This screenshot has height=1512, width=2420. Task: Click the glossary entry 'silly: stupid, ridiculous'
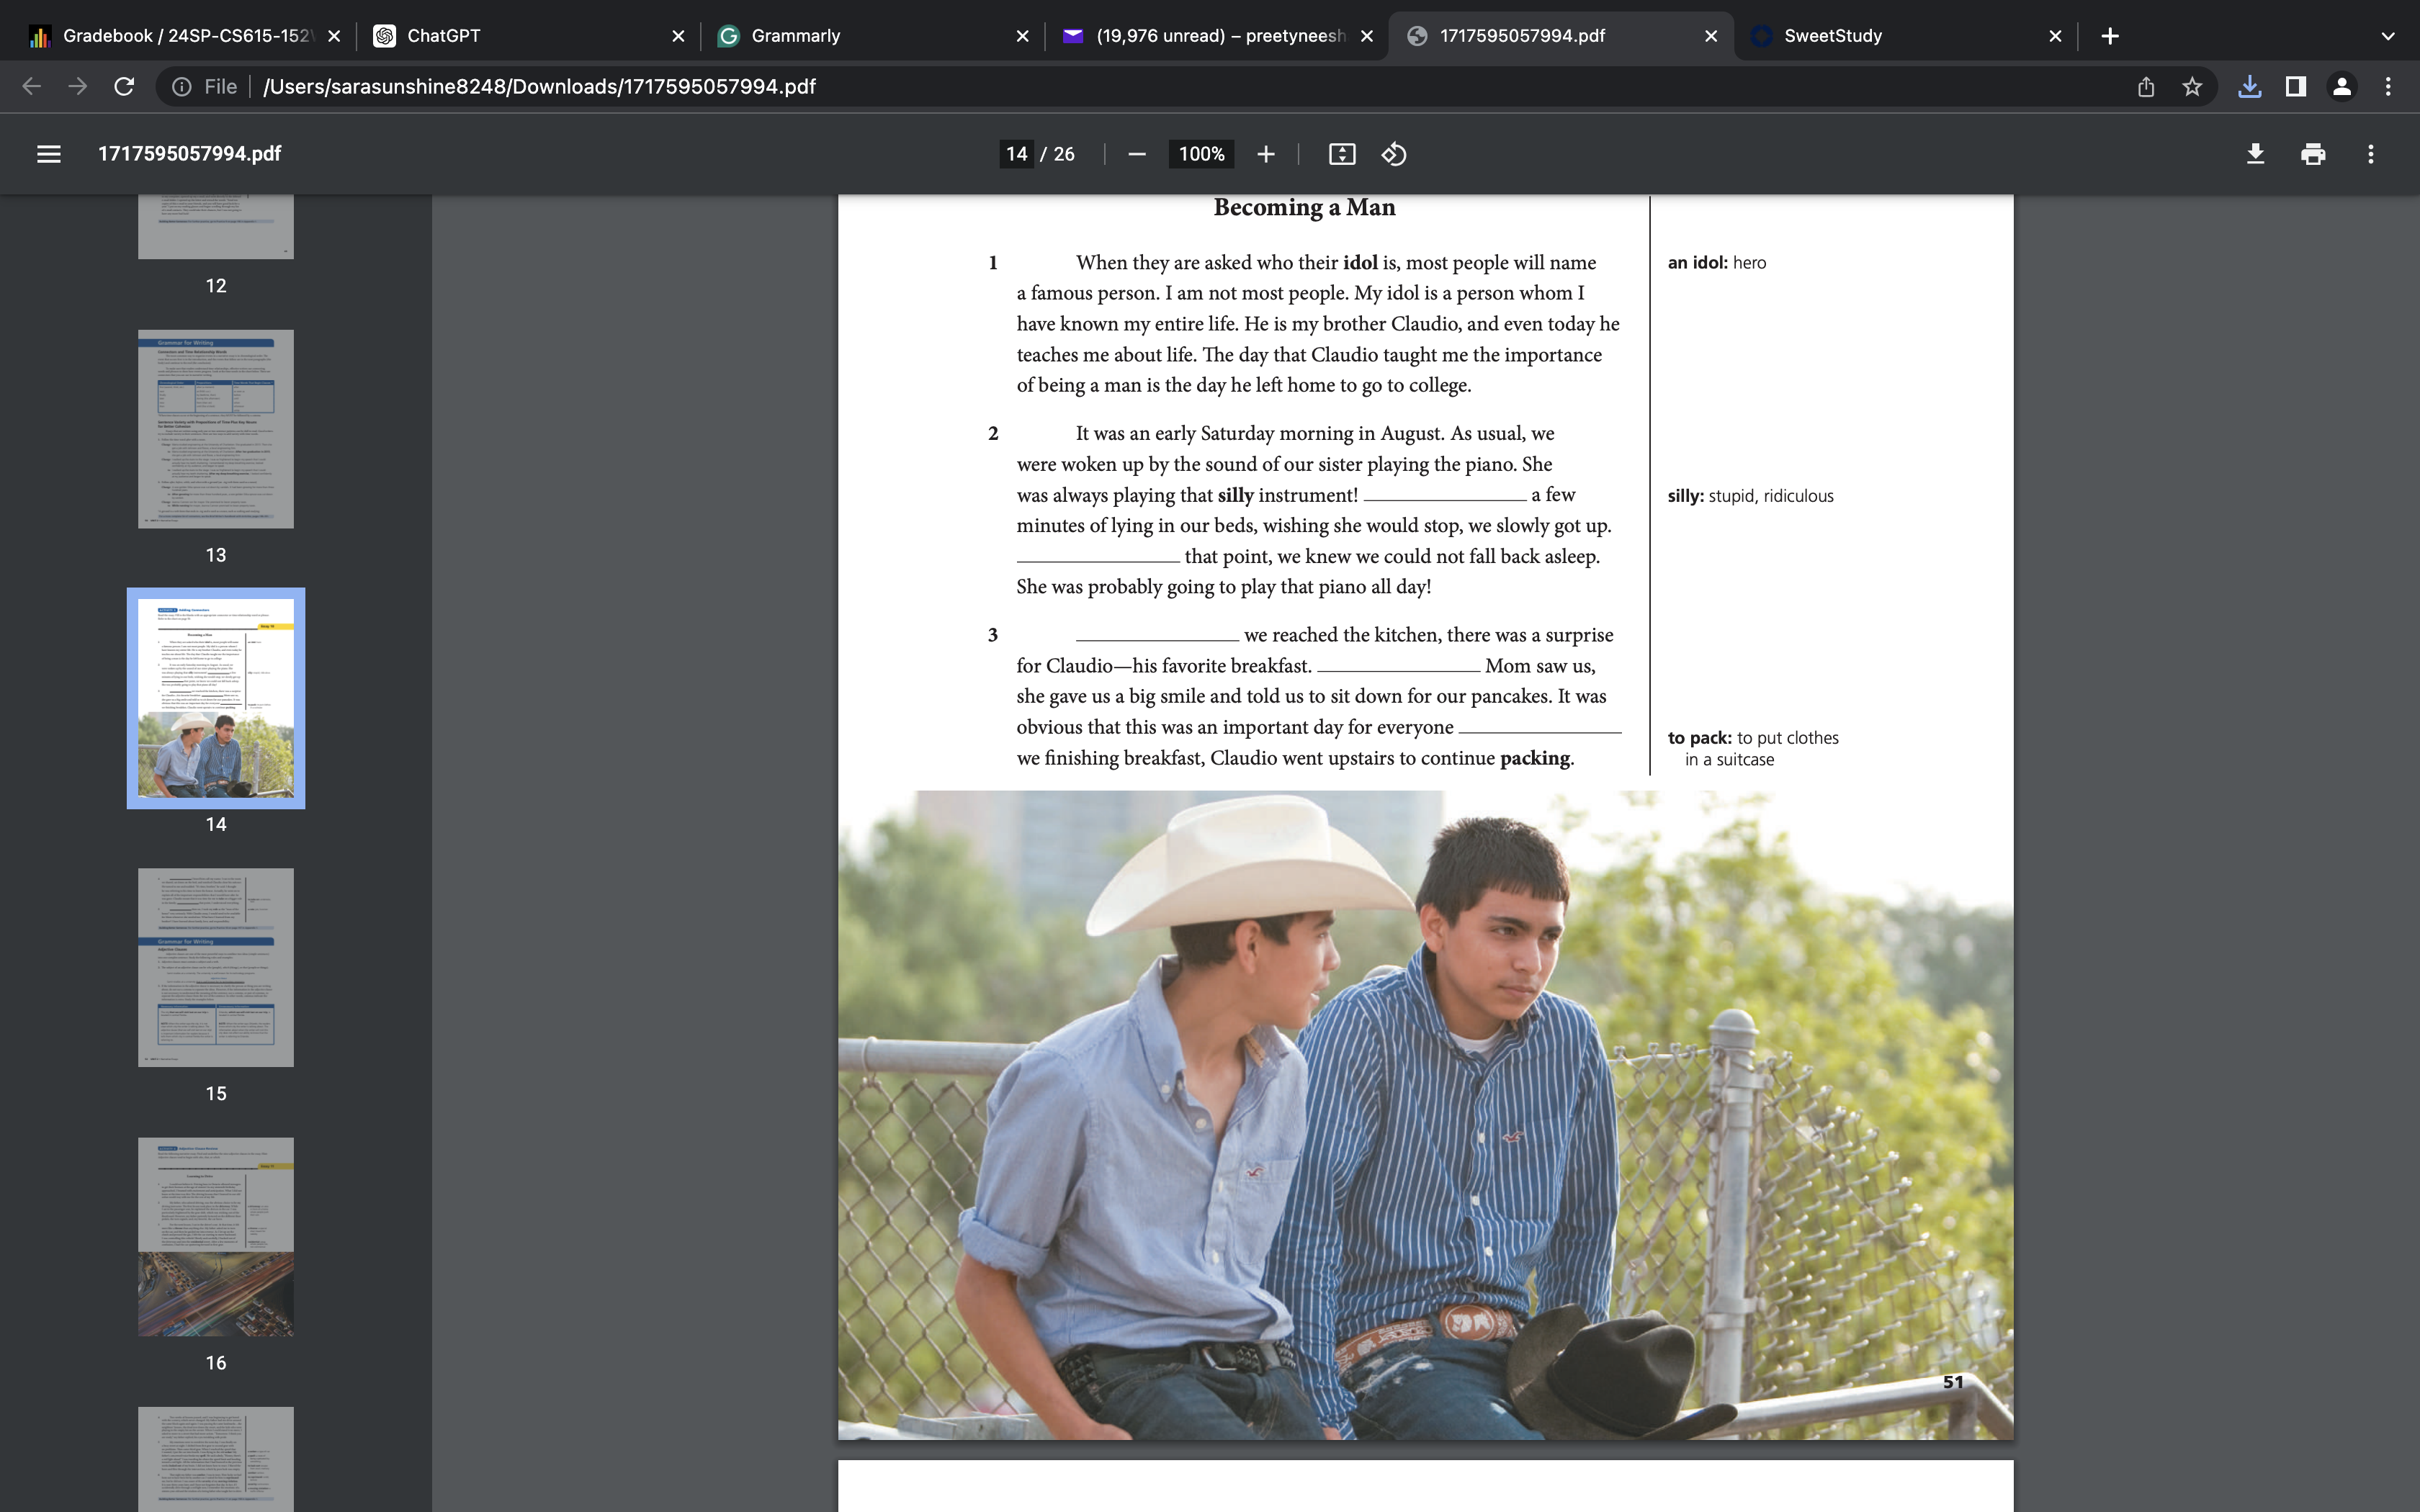point(1750,496)
